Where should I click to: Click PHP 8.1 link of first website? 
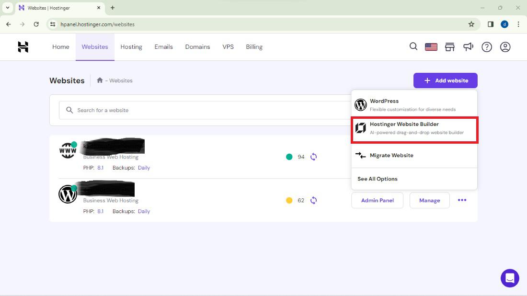coord(101,168)
